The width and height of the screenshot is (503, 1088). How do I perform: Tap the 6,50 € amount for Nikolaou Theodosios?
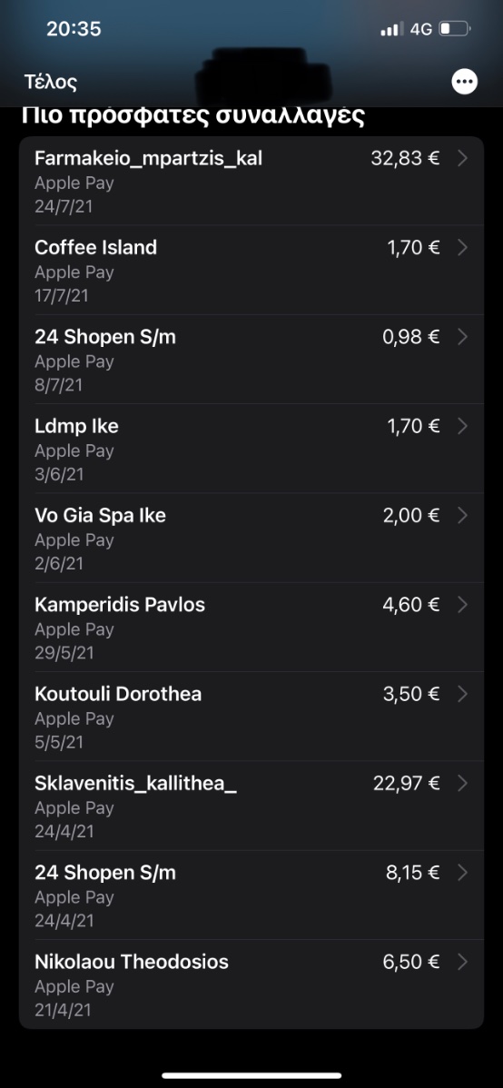410,962
